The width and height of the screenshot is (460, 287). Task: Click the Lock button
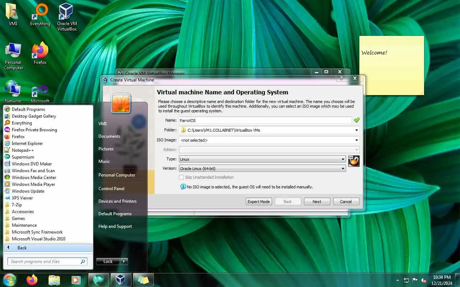coord(108,262)
